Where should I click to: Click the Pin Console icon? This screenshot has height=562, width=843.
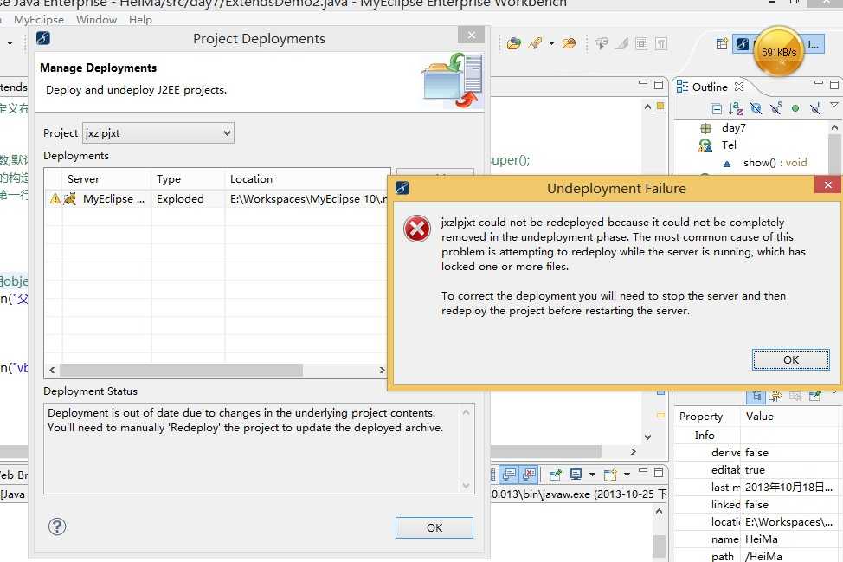click(555, 475)
